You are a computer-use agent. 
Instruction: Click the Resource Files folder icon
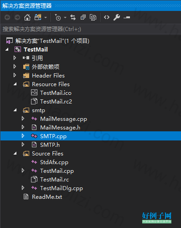click(26, 84)
